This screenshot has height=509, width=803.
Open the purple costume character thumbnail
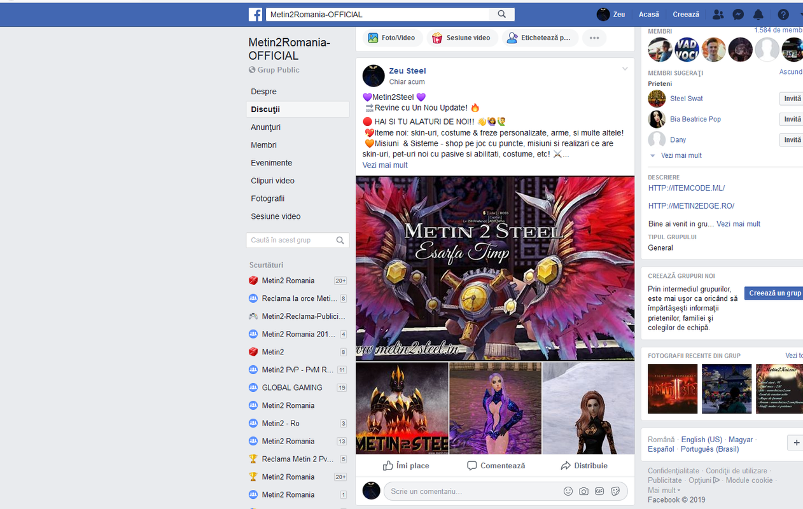coord(495,408)
